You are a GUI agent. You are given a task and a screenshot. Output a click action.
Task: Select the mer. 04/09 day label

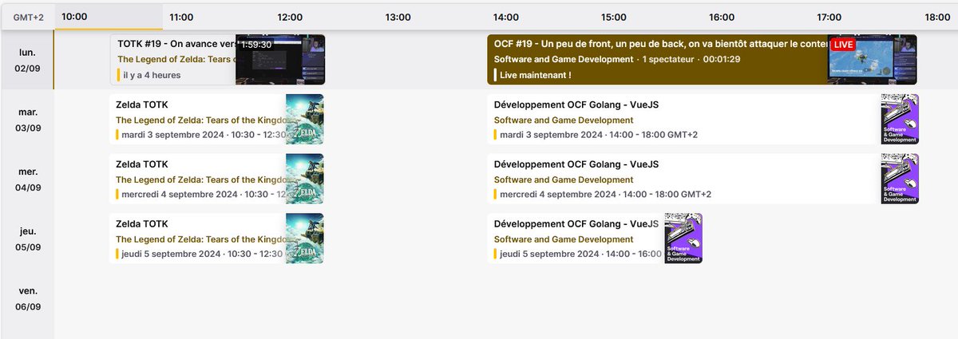click(27, 179)
